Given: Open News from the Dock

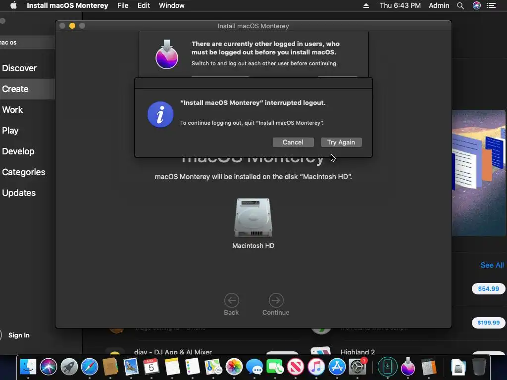Looking at the screenshot, I should pyautogui.click(x=296, y=367).
